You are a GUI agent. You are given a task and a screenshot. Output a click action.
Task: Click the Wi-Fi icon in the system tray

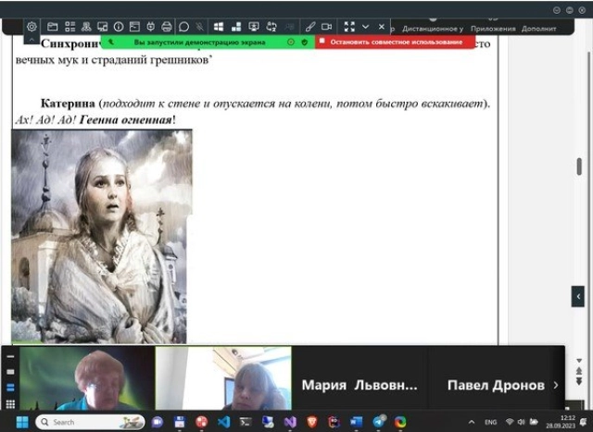510,422
